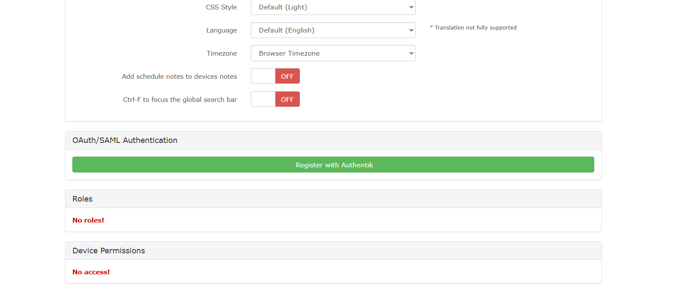Click the red No roles! message

coord(88,220)
